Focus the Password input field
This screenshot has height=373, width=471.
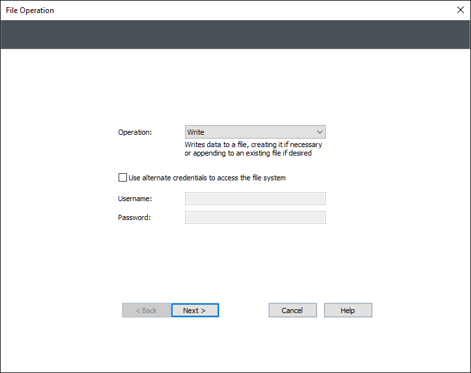tap(255, 217)
